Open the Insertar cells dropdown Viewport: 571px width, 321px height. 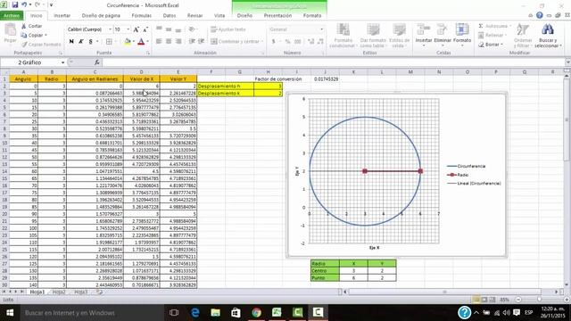click(x=424, y=36)
